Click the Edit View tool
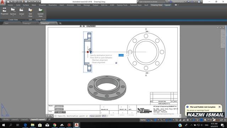 pyautogui.click(x=30, y=12)
